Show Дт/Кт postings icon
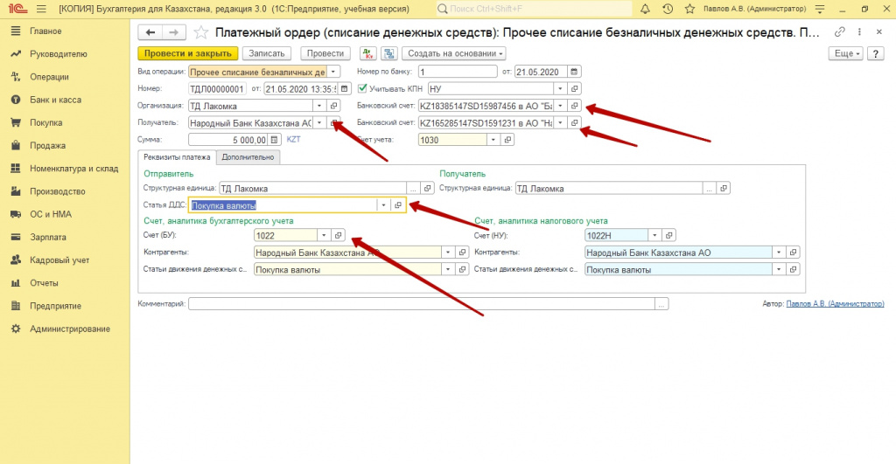The height and width of the screenshot is (464, 896). click(368, 53)
